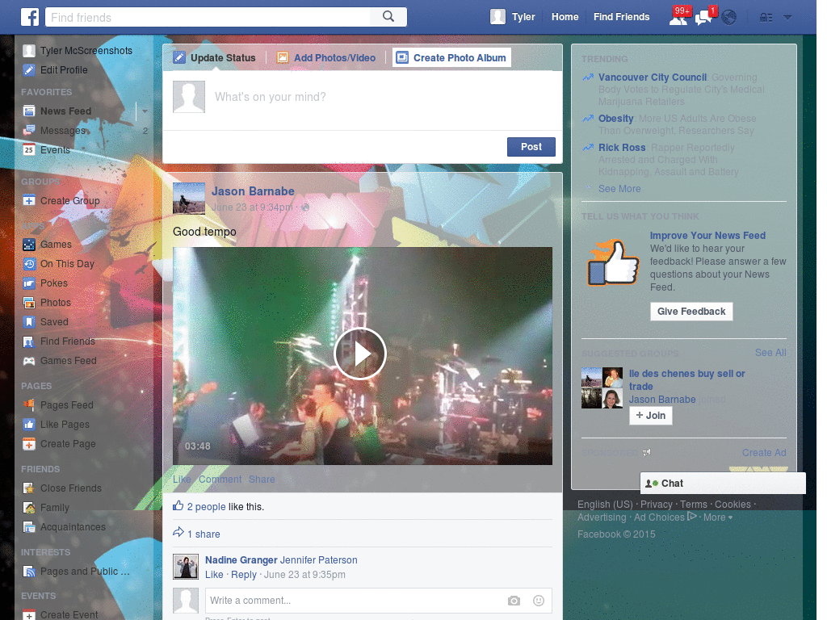
Task: Attach a photo via camera icon
Action: coord(514,601)
